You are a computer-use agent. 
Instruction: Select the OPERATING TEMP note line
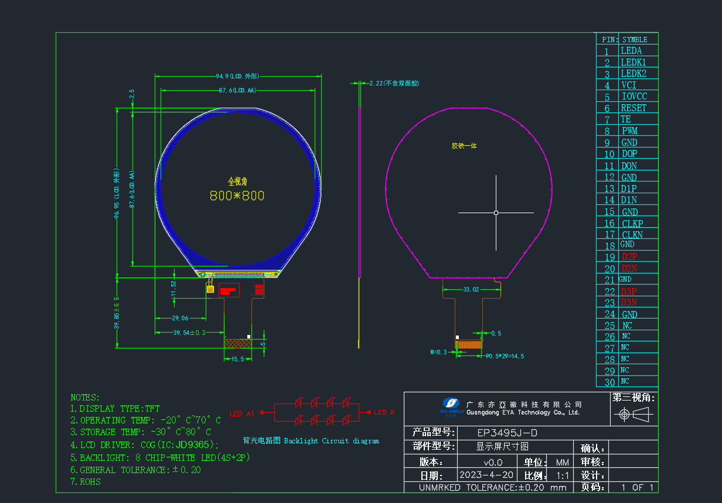coord(146,420)
